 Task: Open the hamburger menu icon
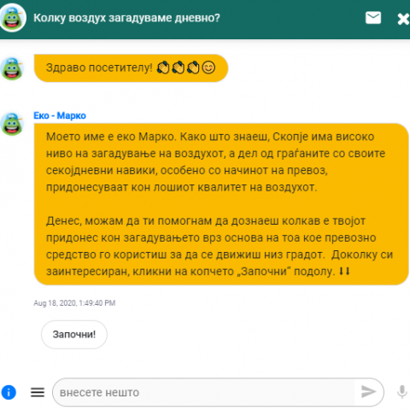[38, 392]
